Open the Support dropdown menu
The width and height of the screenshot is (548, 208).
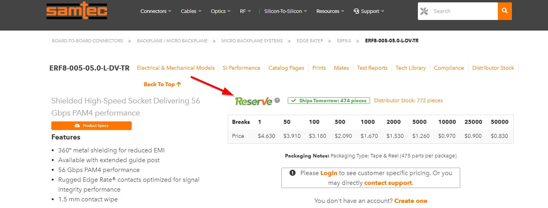click(369, 11)
